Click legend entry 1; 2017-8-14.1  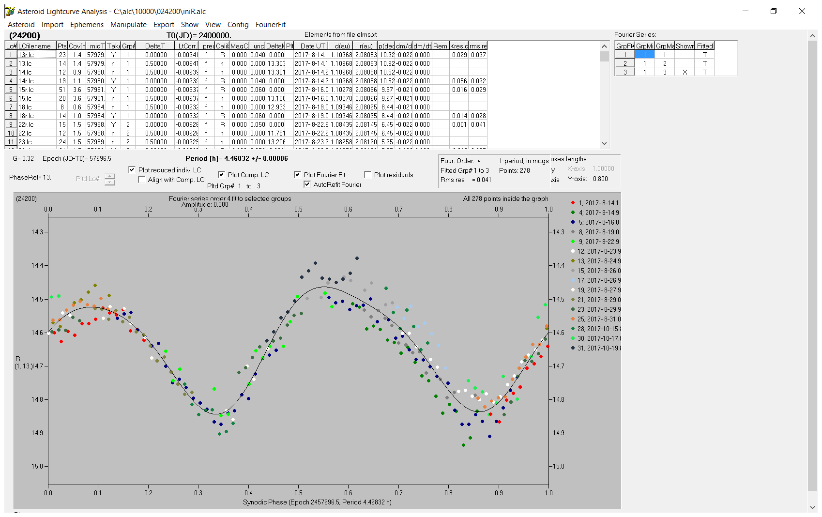(x=595, y=203)
